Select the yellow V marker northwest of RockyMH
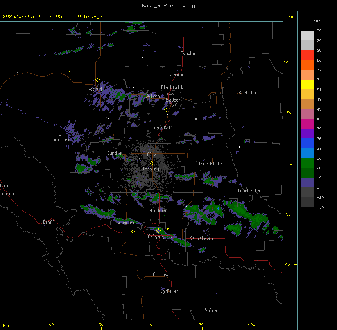337x330 pixels. pyautogui.click(x=68, y=72)
